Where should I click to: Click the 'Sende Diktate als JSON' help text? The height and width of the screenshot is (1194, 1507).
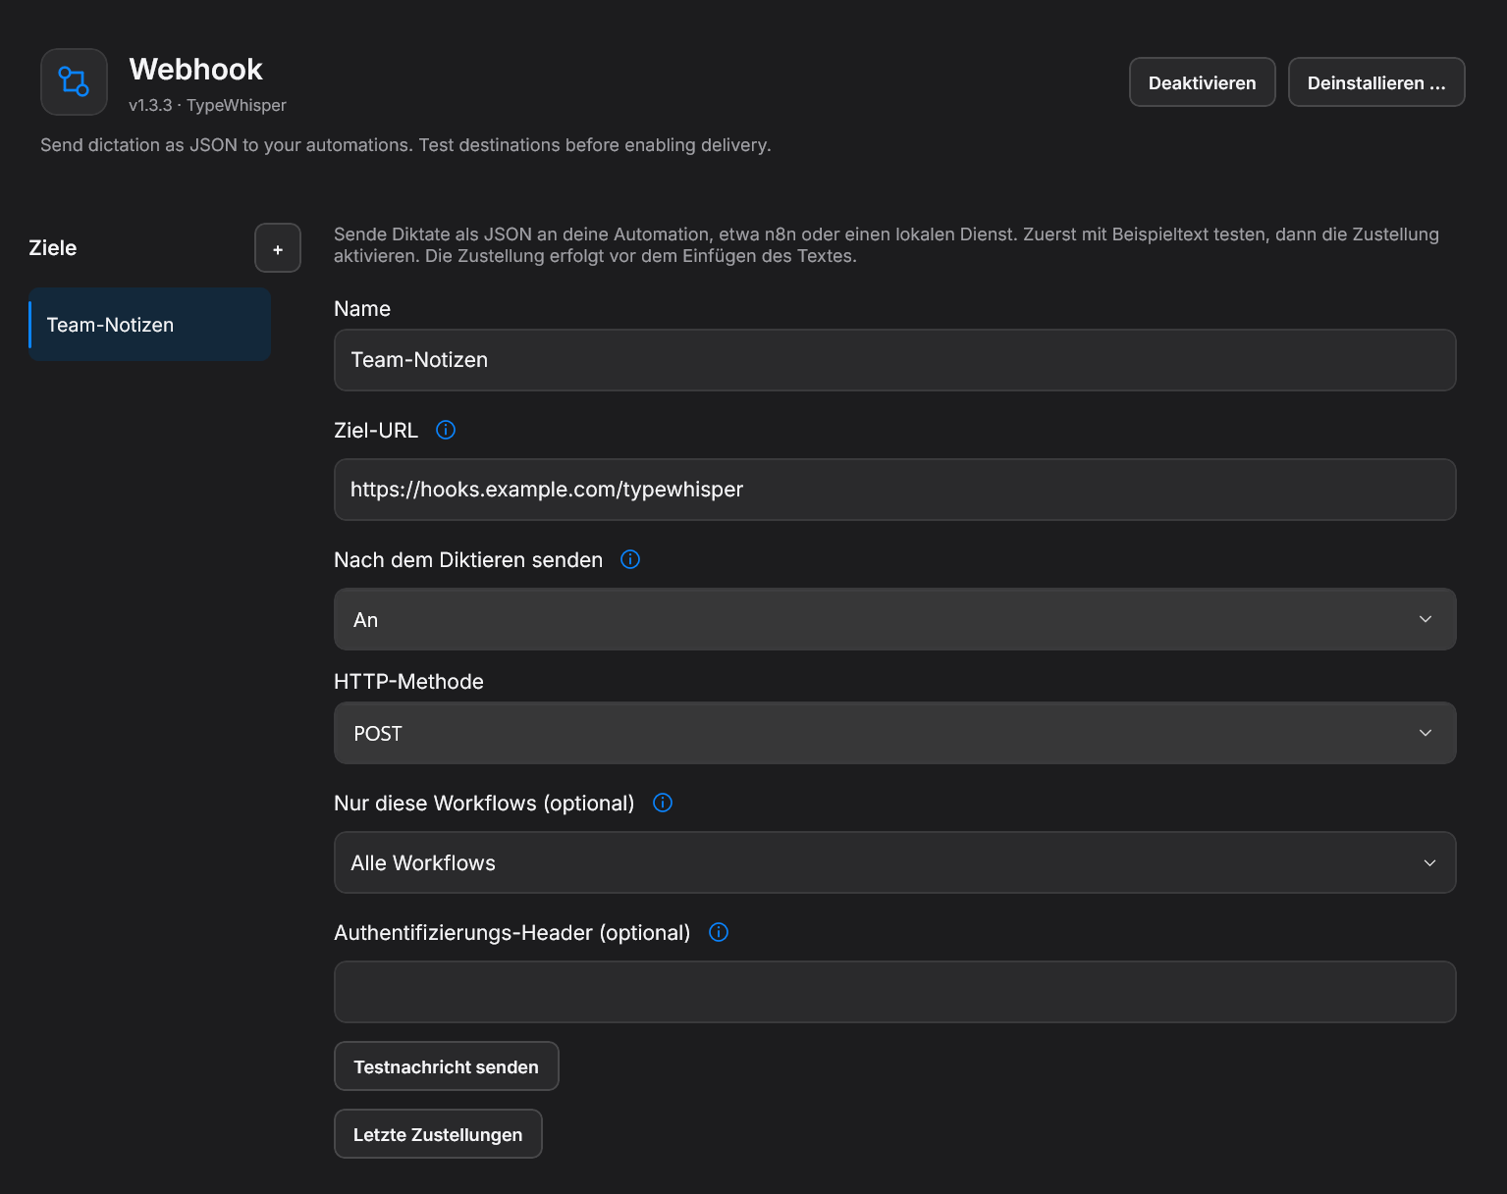pos(887,245)
